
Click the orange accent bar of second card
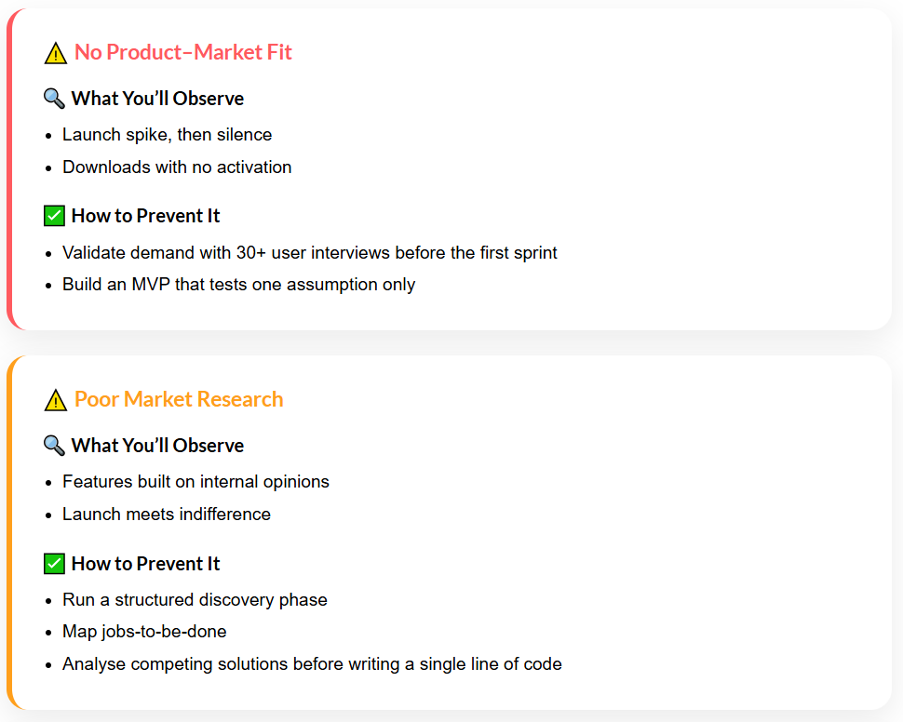pyautogui.click(x=10, y=532)
